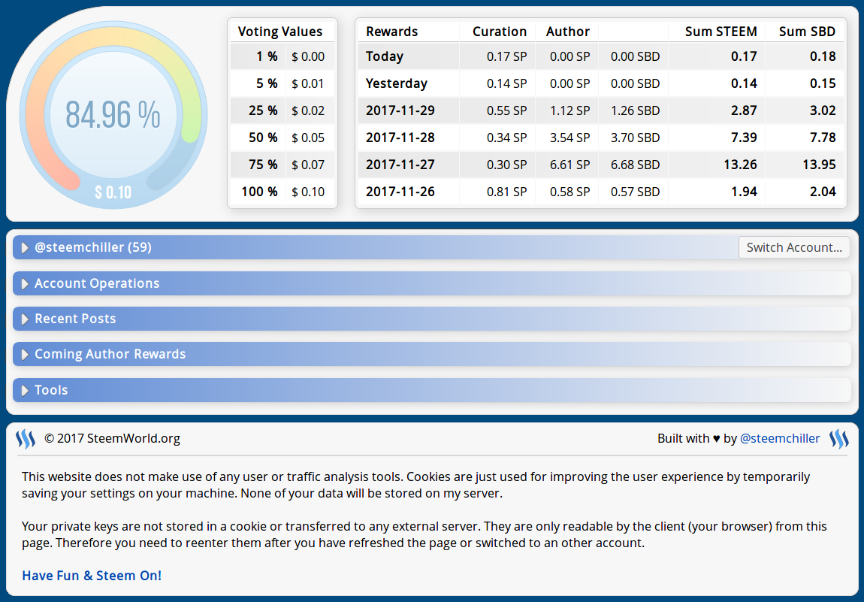Viewport: 864px width, 602px height.
Task: Select the 100 % voting value row
Action: pos(282,192)
